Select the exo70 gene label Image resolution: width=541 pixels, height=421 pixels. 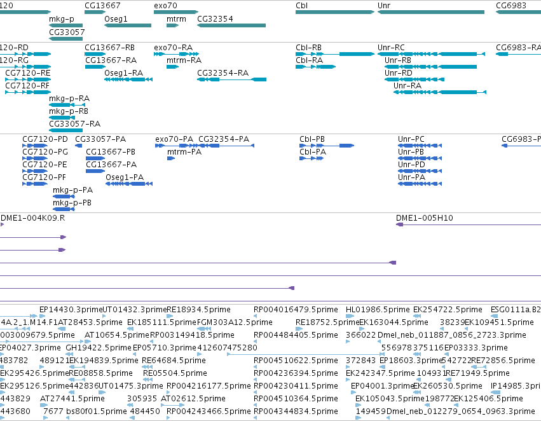(x=166, y=6)
